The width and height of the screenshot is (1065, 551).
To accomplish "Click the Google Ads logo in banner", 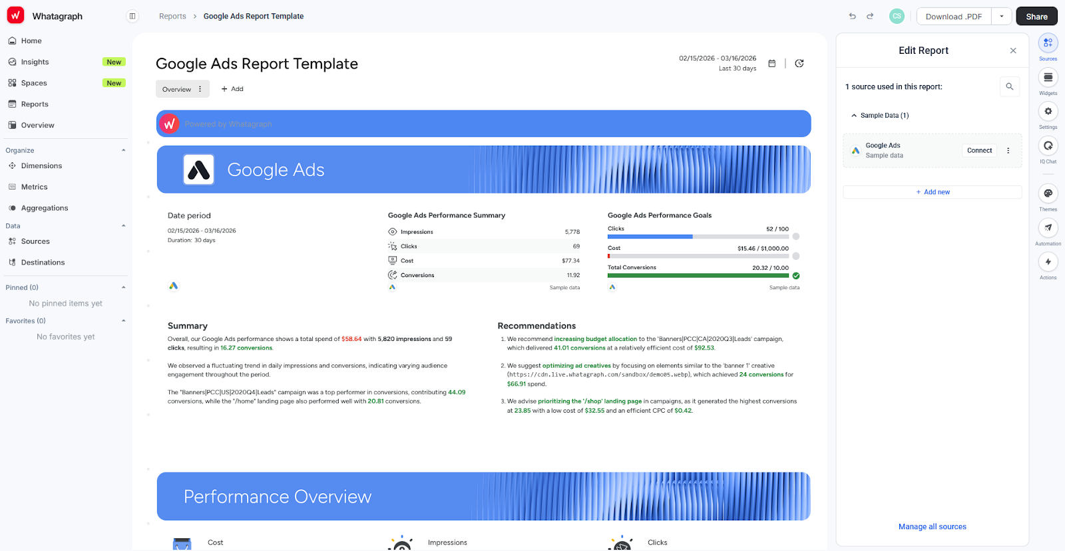I will pos(198,169).
